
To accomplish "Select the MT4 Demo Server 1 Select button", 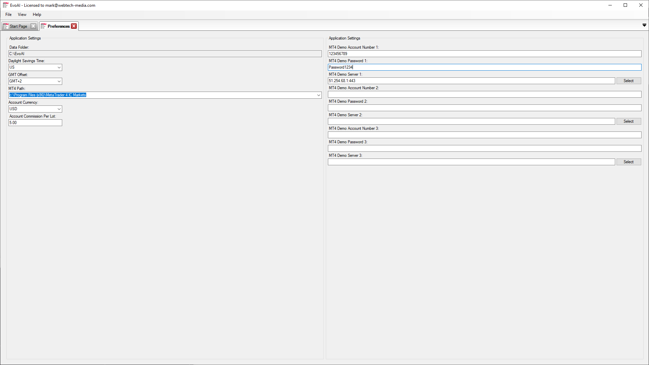I will (x=629, y=81).
